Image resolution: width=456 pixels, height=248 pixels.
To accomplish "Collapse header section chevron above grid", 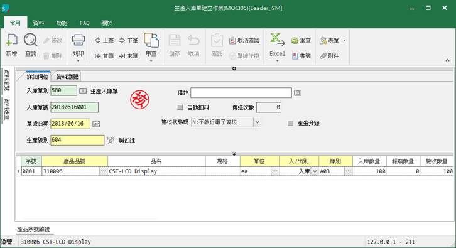I will point(234,154).
